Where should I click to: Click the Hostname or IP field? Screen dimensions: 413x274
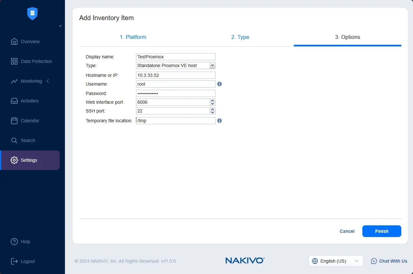tap(176, 75)
